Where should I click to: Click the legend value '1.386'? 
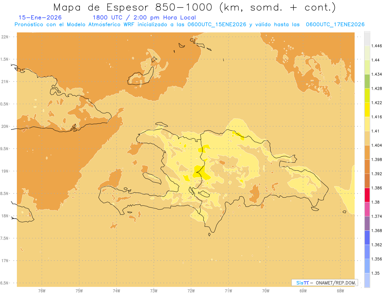click(x=377, y=188)
